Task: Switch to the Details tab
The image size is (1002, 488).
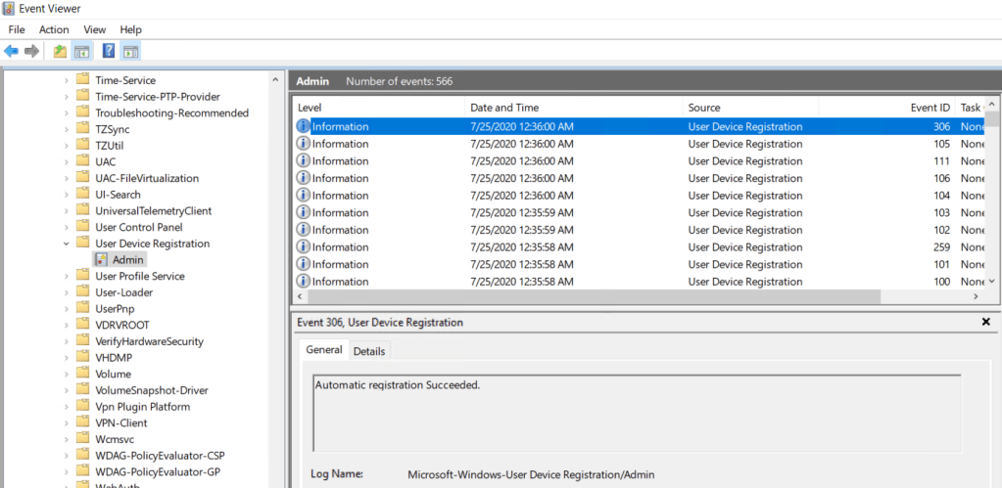Action: [369, 351]
